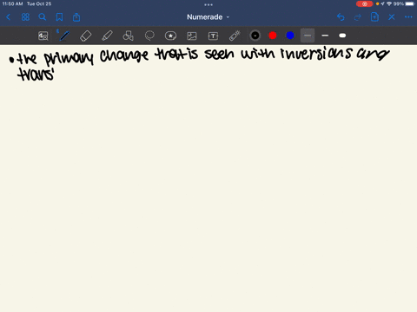
Task: Select the Lasso tool
Action: click(149, 36)
